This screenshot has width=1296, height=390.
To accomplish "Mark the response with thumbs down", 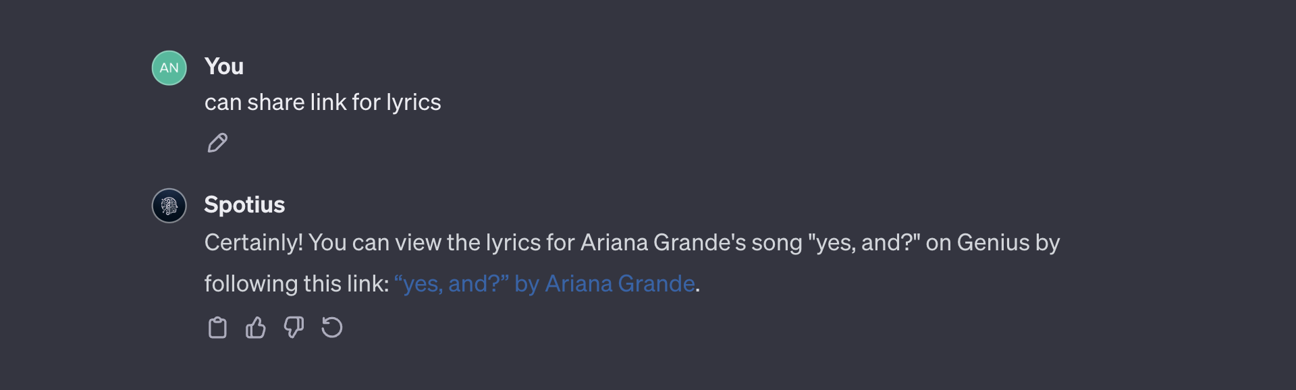I will pos(294,328).
